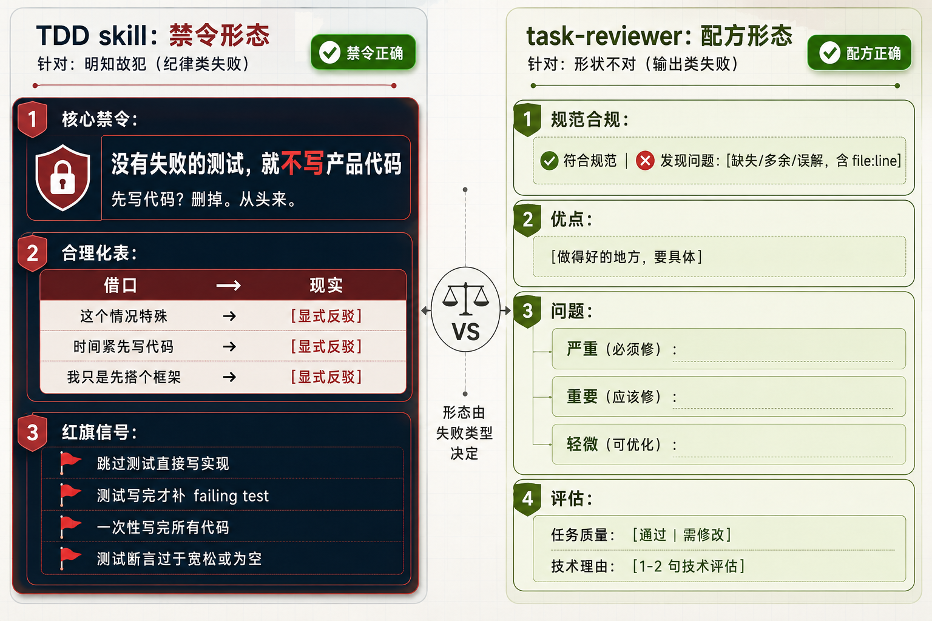Click the heading 优点:

[572, 220]
